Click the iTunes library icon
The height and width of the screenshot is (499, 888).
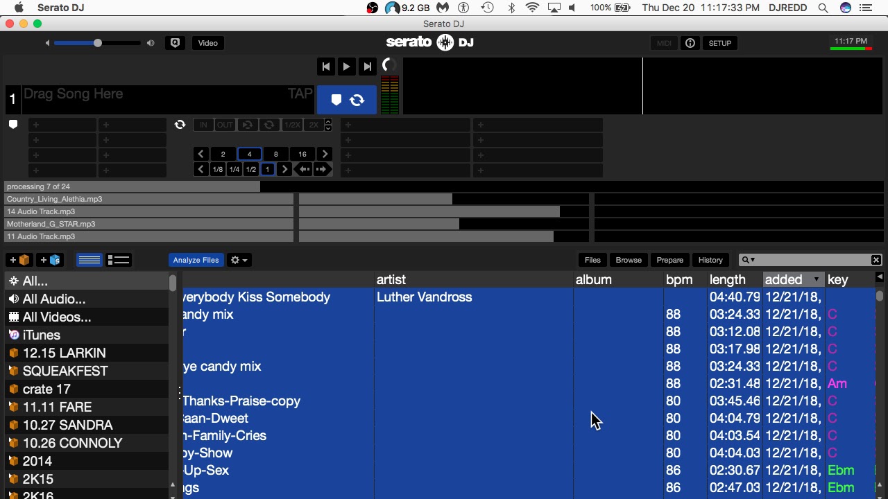[13, 335]
